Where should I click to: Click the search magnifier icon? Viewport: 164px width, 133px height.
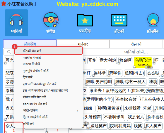[x=9, y=52]
